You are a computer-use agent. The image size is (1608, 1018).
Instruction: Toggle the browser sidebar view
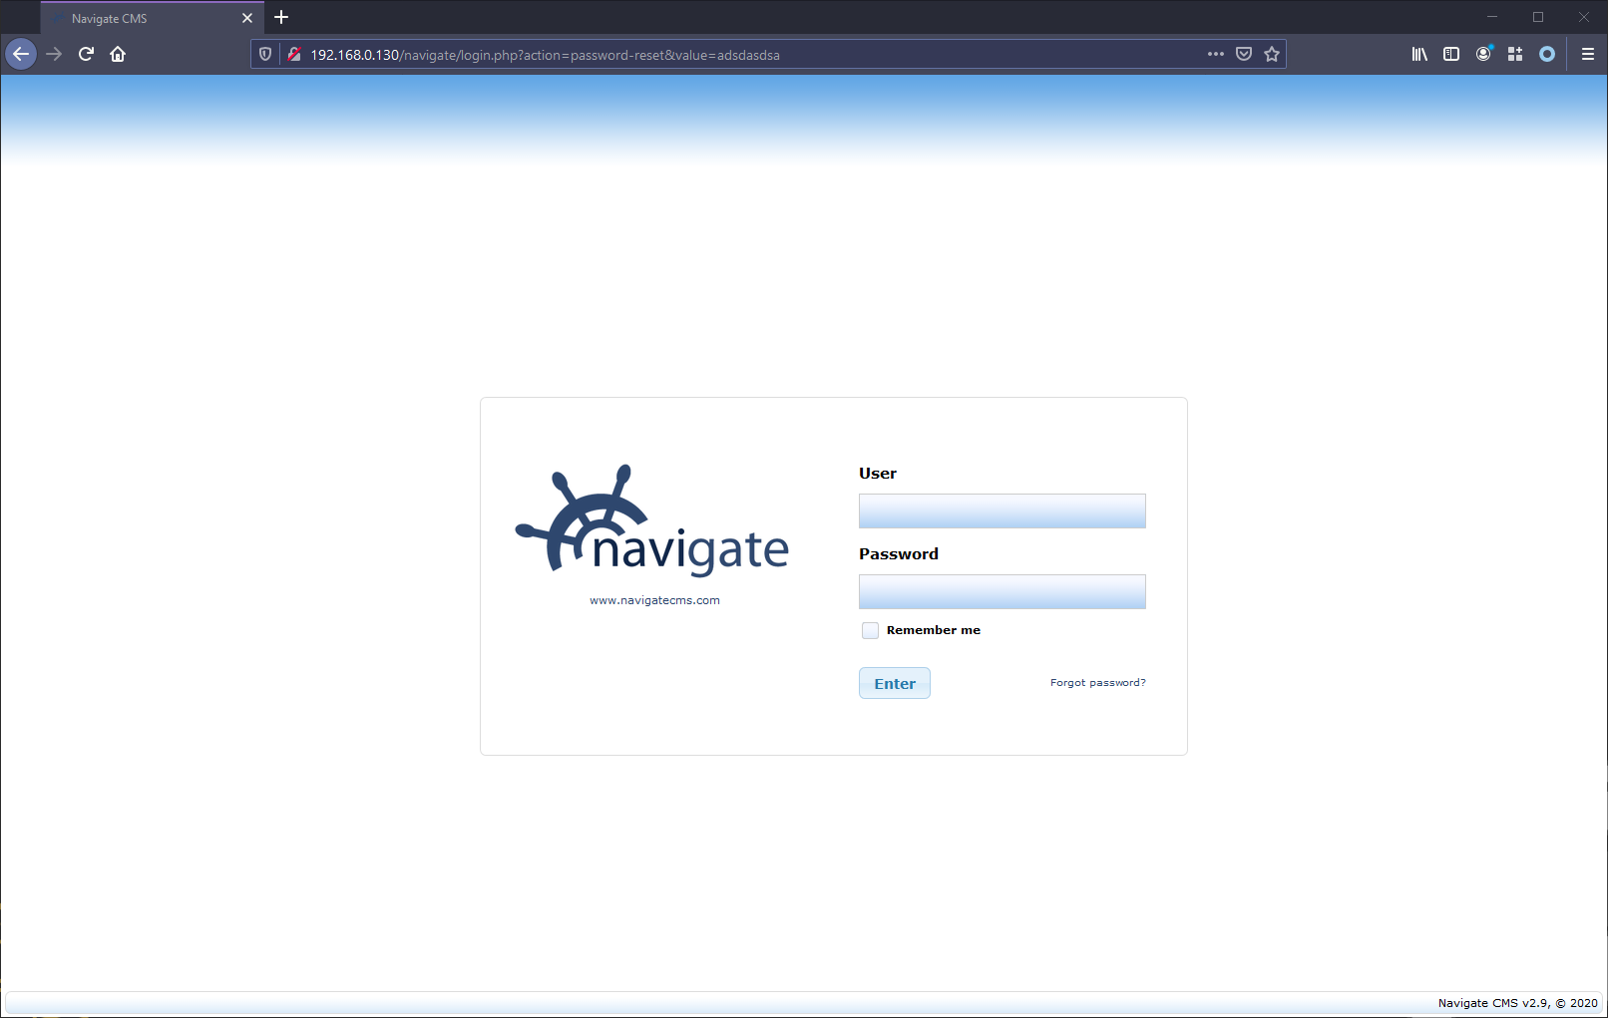1451,54
